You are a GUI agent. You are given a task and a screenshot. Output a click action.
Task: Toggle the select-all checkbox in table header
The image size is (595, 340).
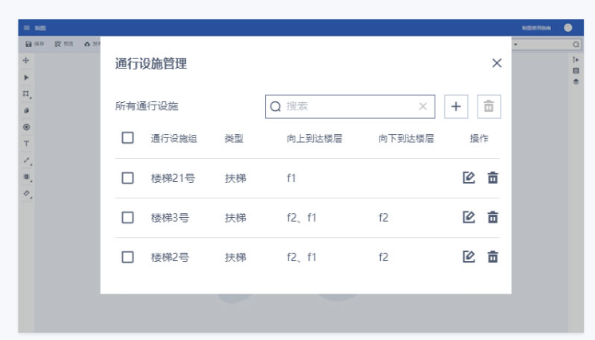[x=128, y=138]
